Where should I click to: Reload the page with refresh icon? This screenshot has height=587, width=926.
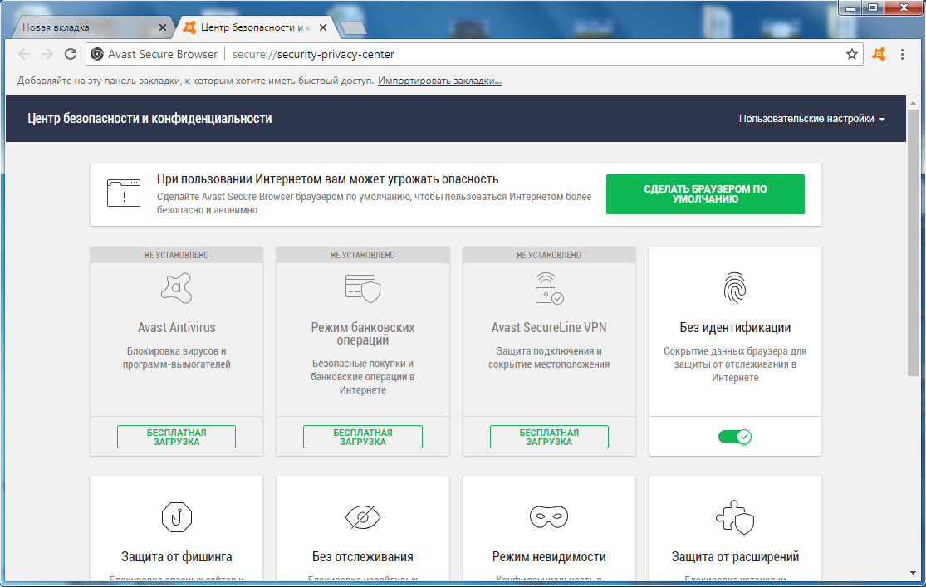[71, 54]
